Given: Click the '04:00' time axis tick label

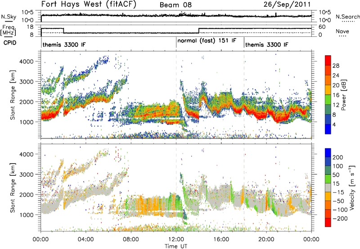Looking at the screenshot, I should [x=86, y=239].
